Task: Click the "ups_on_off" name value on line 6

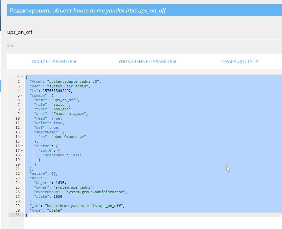Action: point(64,100)
